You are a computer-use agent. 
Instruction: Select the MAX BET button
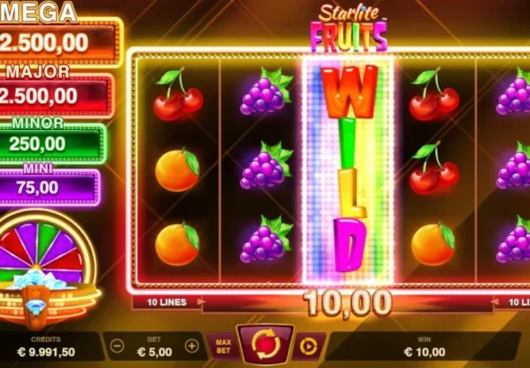coord(223,346)
